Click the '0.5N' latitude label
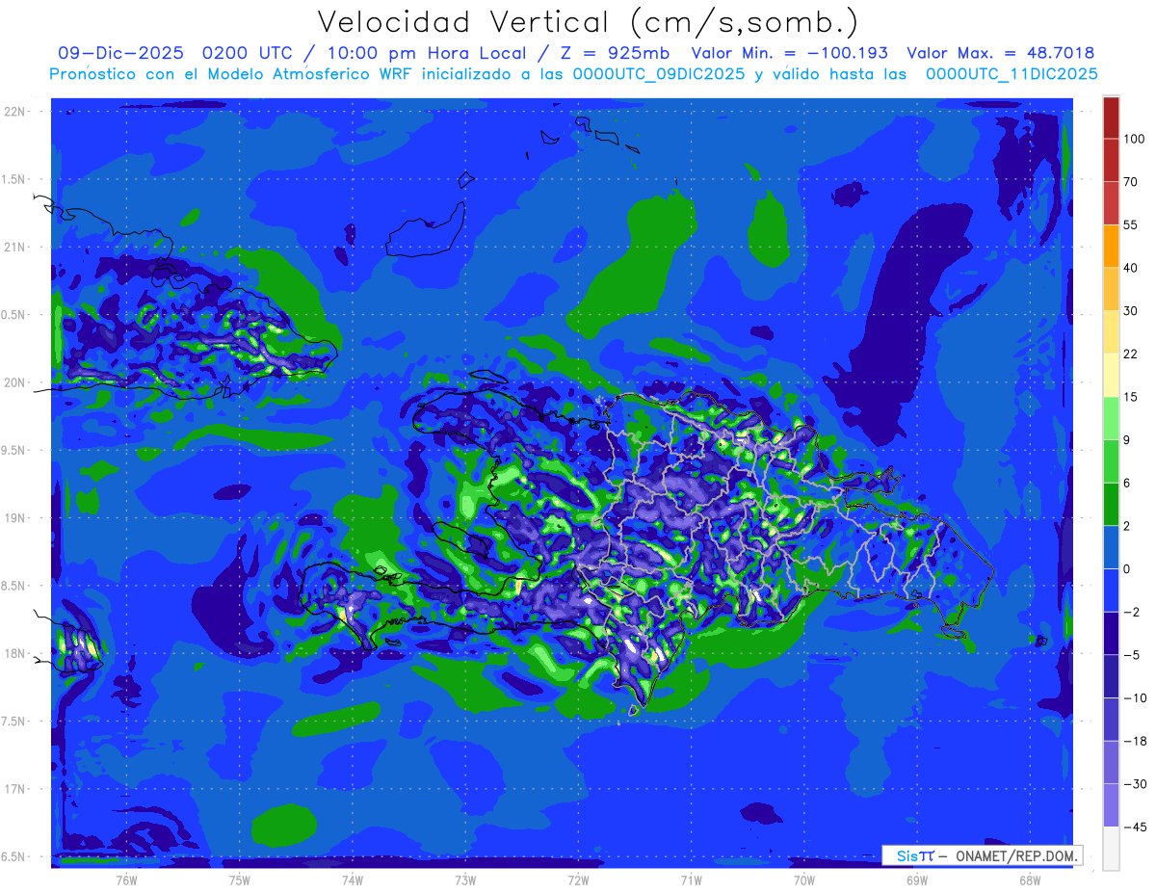The width and height of the screenshot is (1156, 893). 14,315
